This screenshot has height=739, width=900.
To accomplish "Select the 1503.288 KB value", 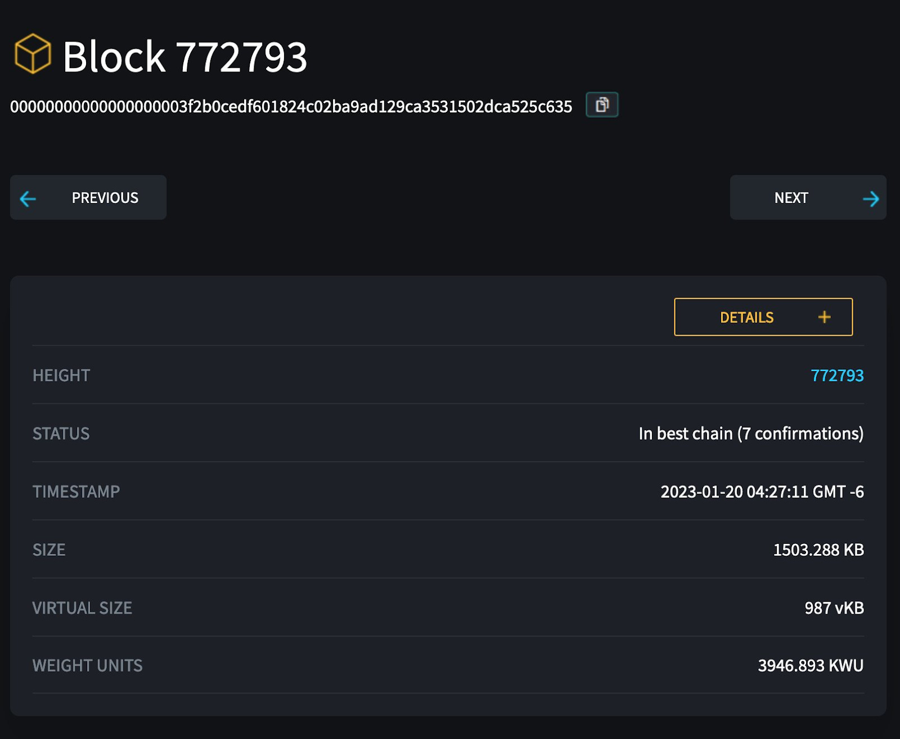I will [x=818, y=549].
